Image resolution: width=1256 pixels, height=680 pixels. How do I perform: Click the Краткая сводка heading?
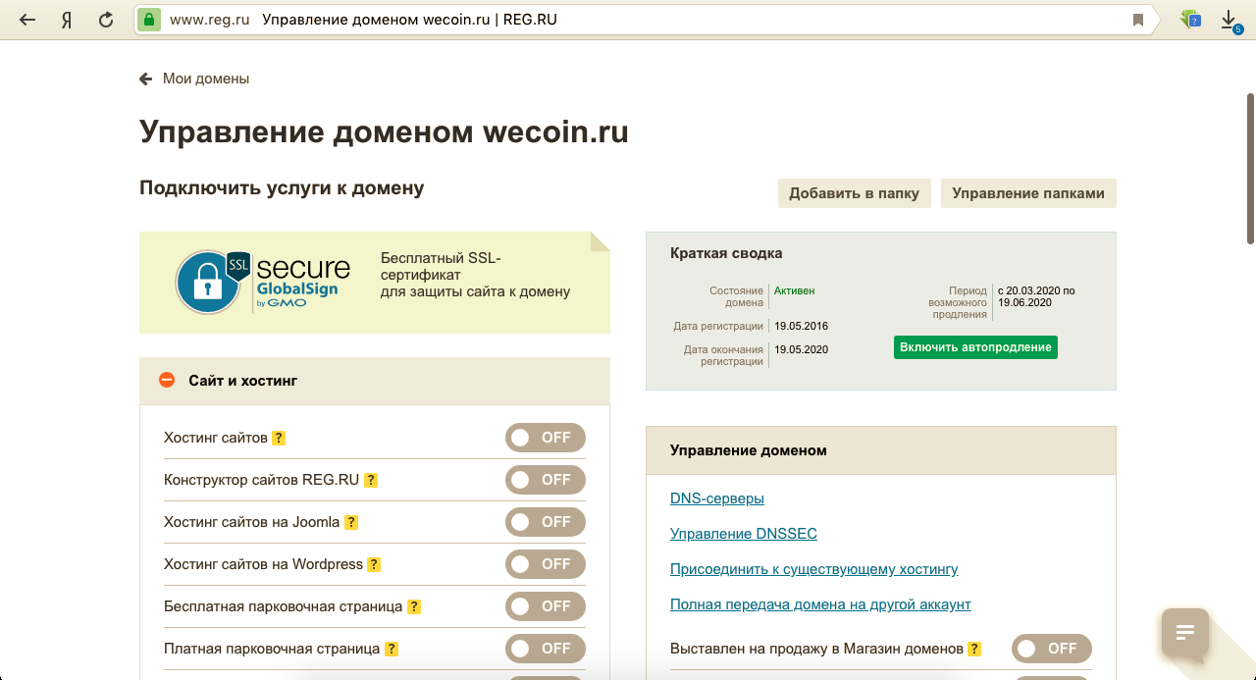726,253
